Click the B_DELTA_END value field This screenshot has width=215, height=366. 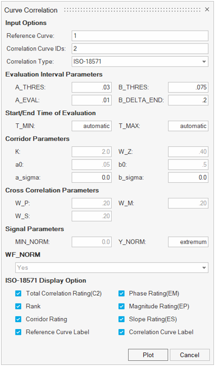click(188, 100)
